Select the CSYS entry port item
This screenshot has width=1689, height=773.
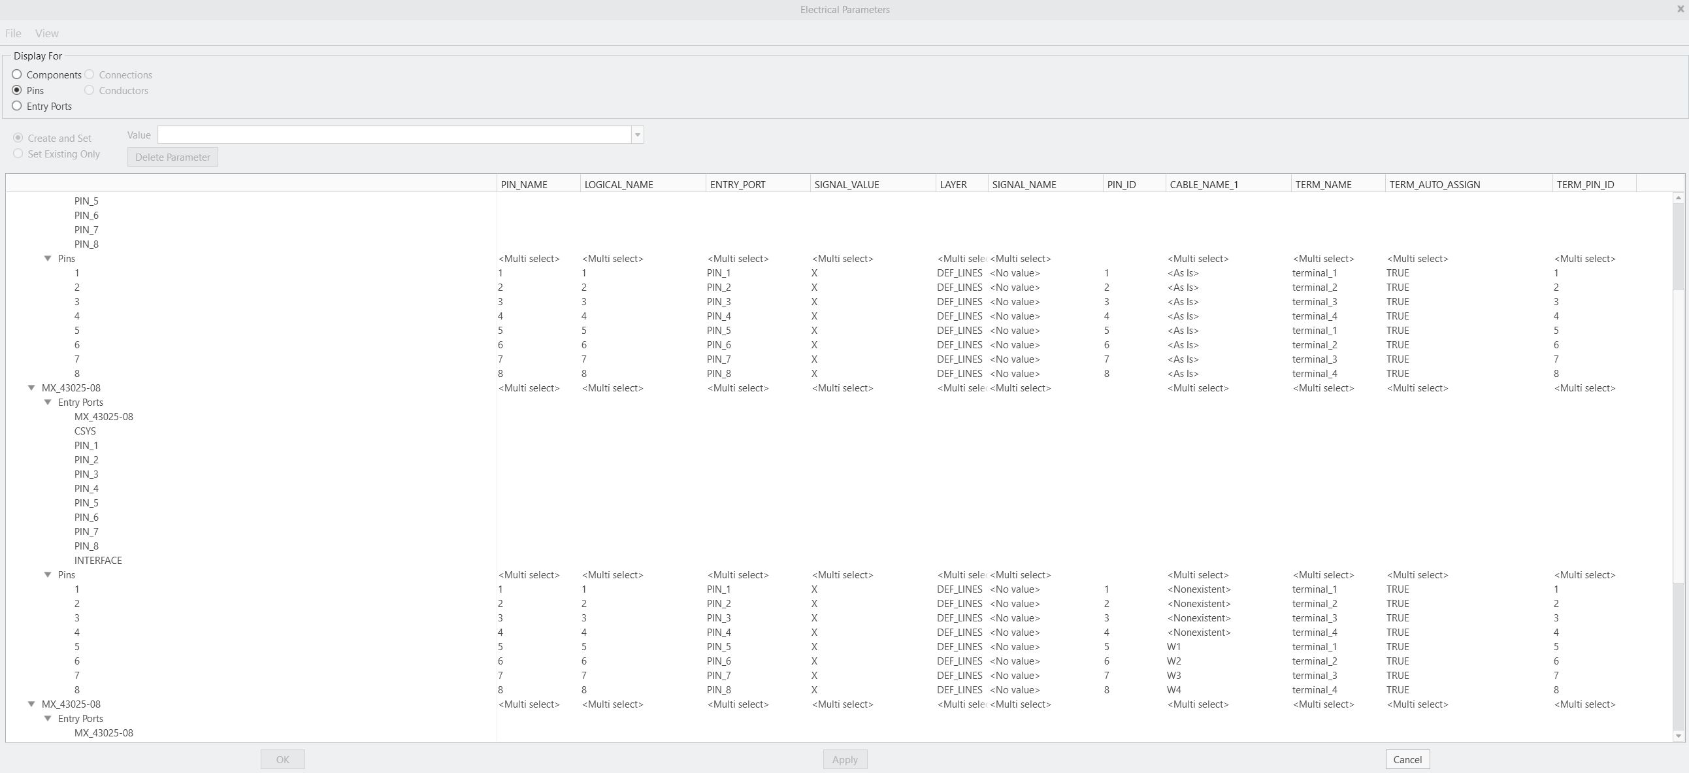tap(85, 431)
